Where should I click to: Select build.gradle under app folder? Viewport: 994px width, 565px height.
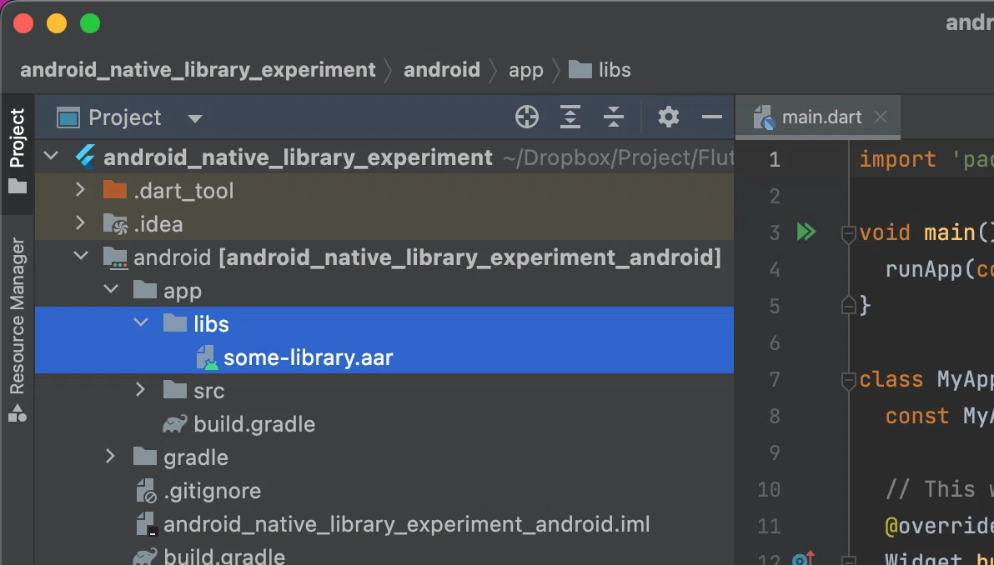254,423
